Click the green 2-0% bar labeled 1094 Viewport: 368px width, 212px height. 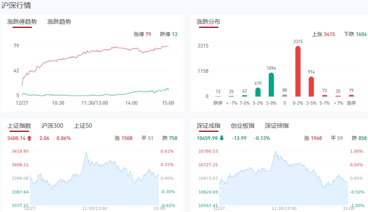(x=271, y=85)
